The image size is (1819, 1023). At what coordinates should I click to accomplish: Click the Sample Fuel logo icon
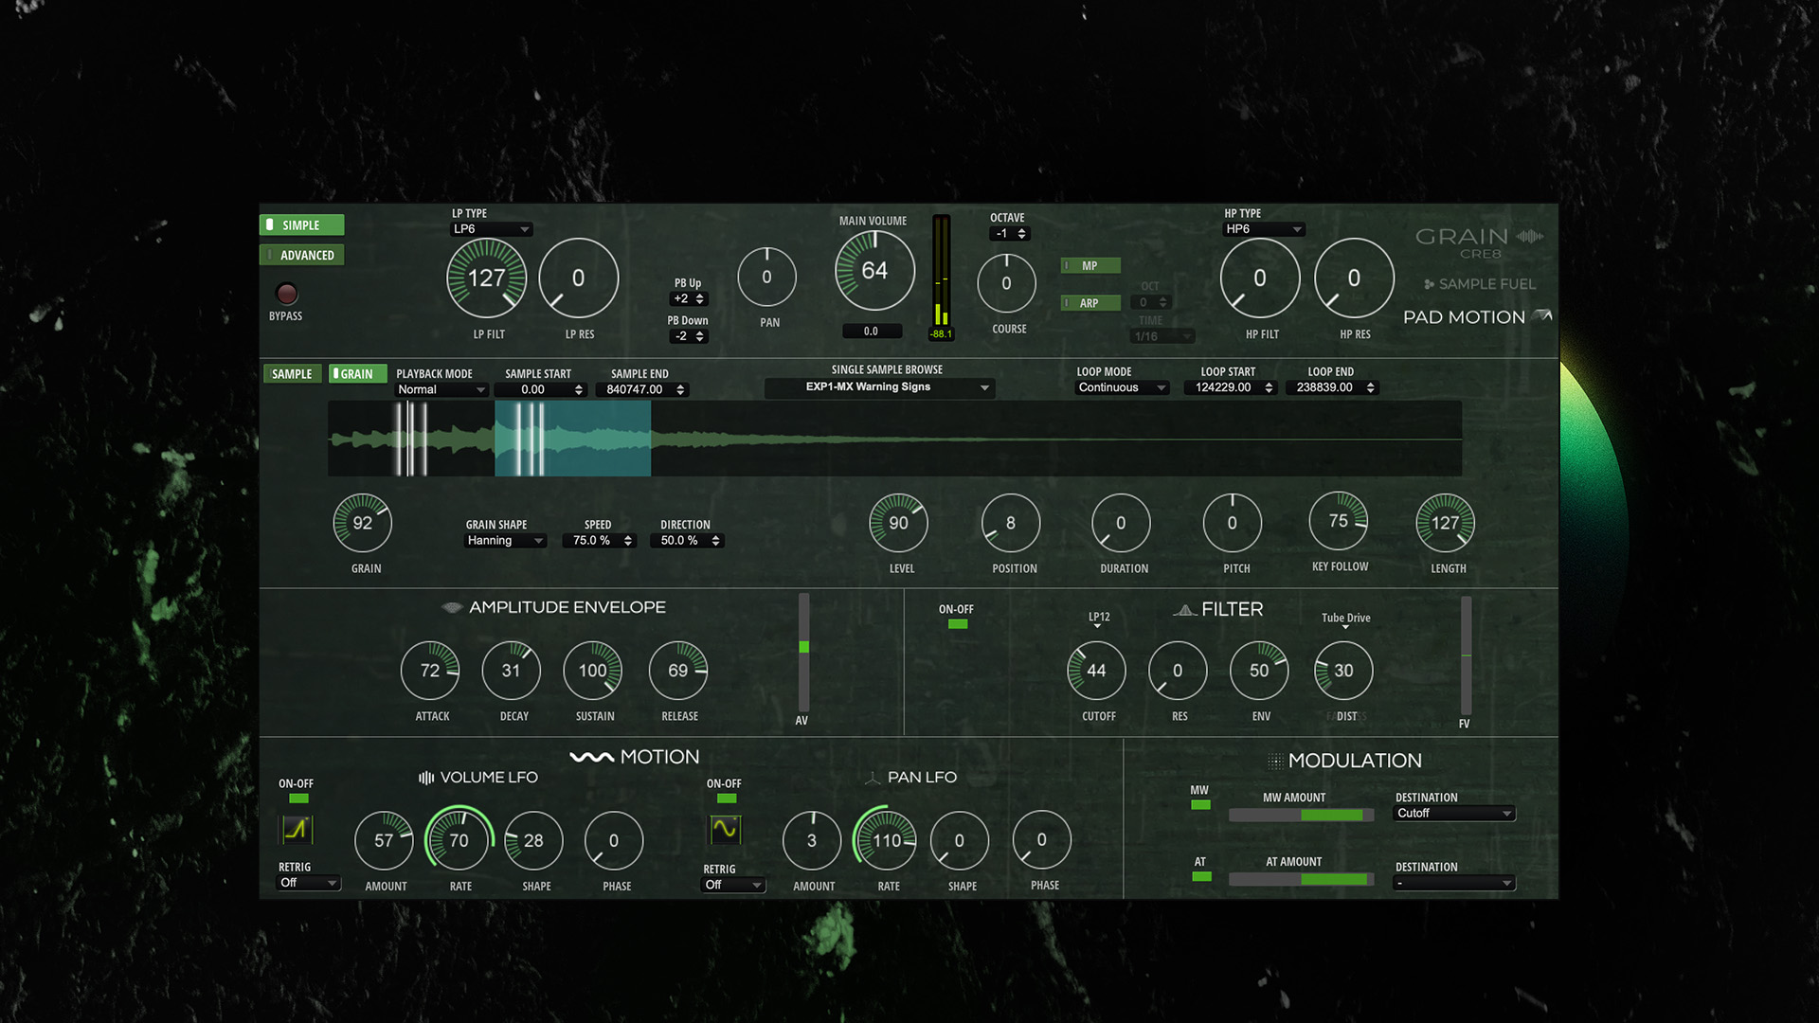coord(1429,283)
